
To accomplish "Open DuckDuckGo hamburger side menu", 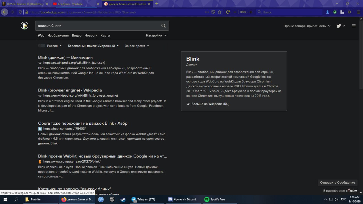I will point(354,26).
